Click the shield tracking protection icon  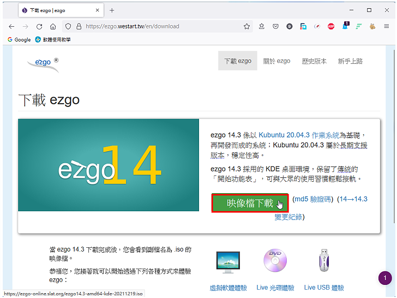click(x=68, y=26)
